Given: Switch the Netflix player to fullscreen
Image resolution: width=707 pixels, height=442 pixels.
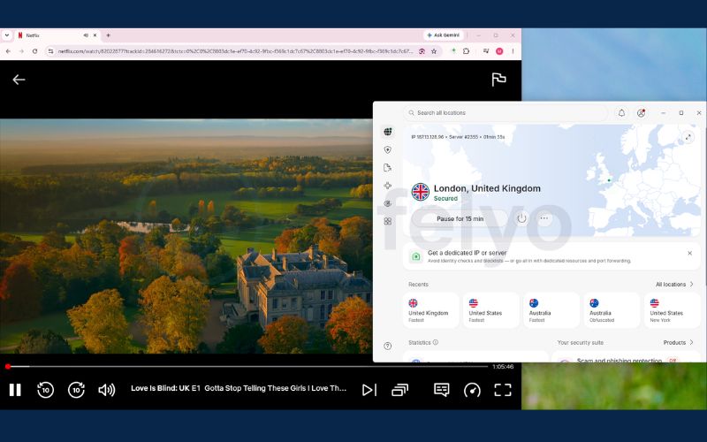Looking at the screenshot, I should point(503,390).
